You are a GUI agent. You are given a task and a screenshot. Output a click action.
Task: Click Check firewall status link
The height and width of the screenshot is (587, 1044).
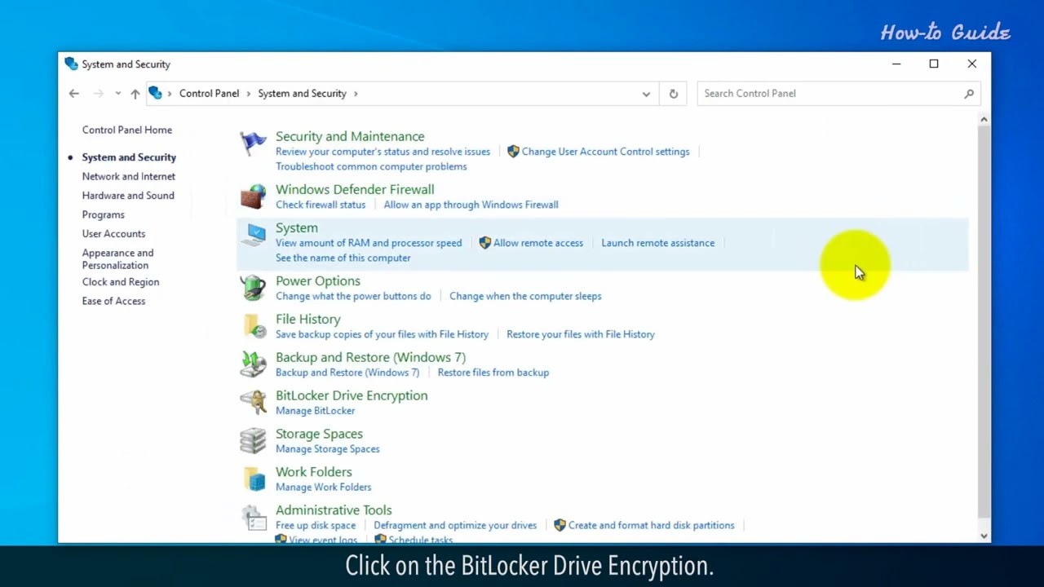tap(321, 205)
